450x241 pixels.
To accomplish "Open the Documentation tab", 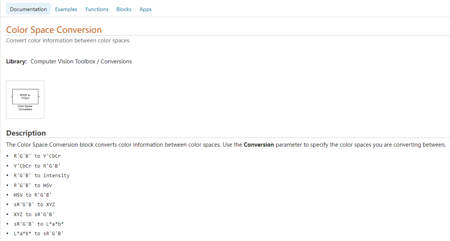I will point(28,9).
